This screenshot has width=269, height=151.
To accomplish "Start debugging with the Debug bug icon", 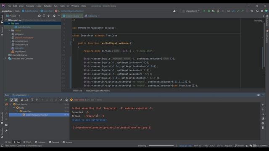I will (209, 11).
